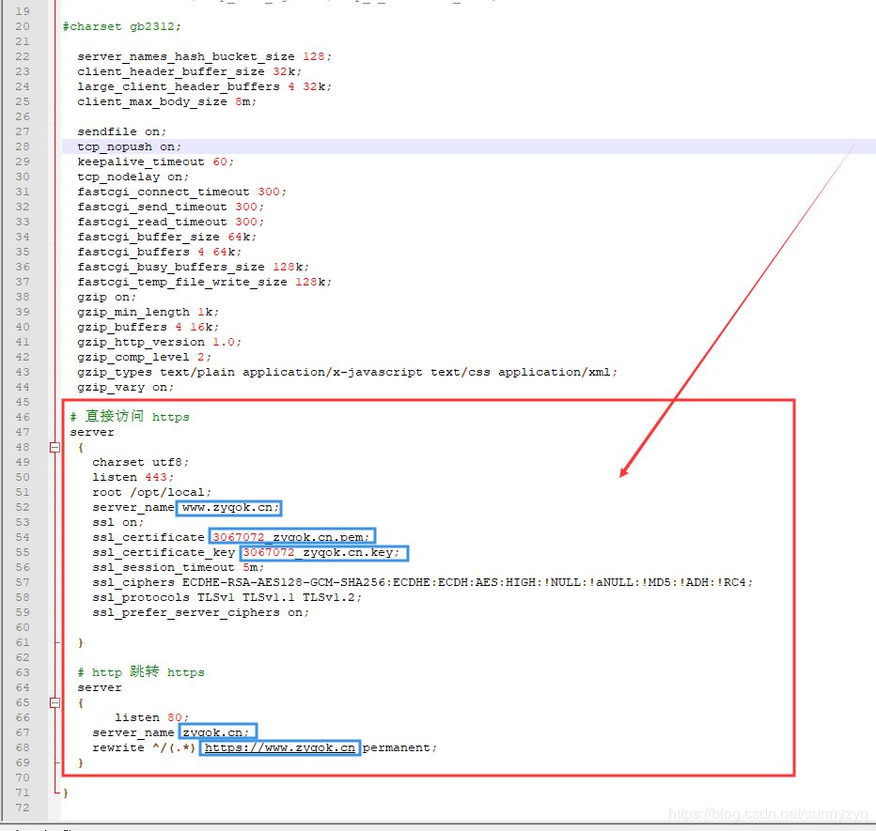Click the highlighted 3067072_zyqok.cn.pem certificate text
This screenshot has width=876, height=831.
(291, 537)
